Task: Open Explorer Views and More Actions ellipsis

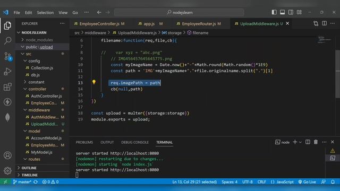Action: 62,23
